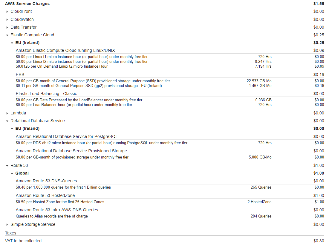The width and height of the screenshot is (329, 247).
Task: Click the Lambda service label
Action: 18,113
